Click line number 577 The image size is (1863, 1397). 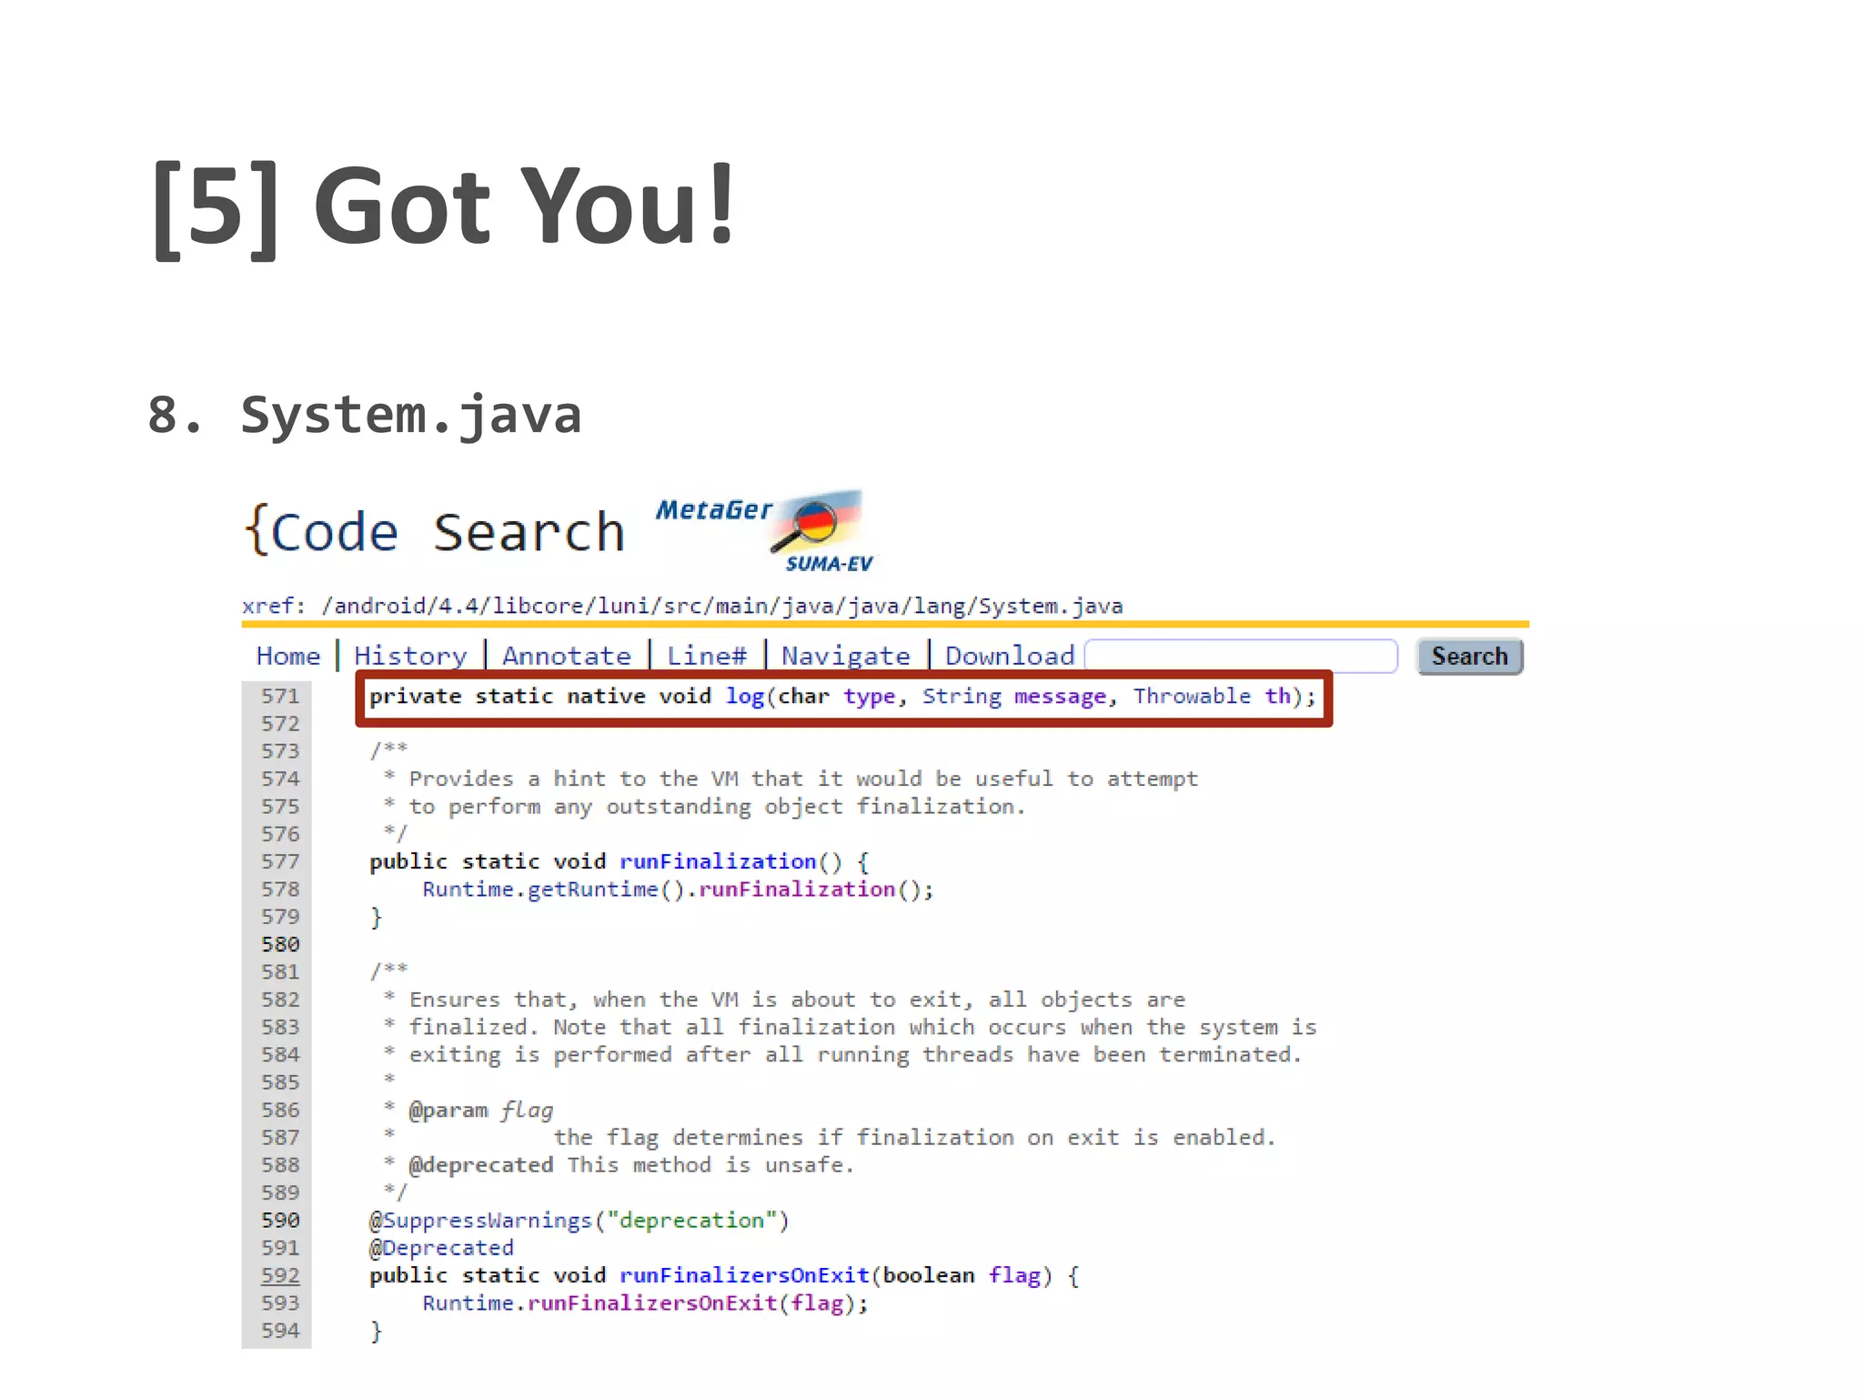click(280, 862)
